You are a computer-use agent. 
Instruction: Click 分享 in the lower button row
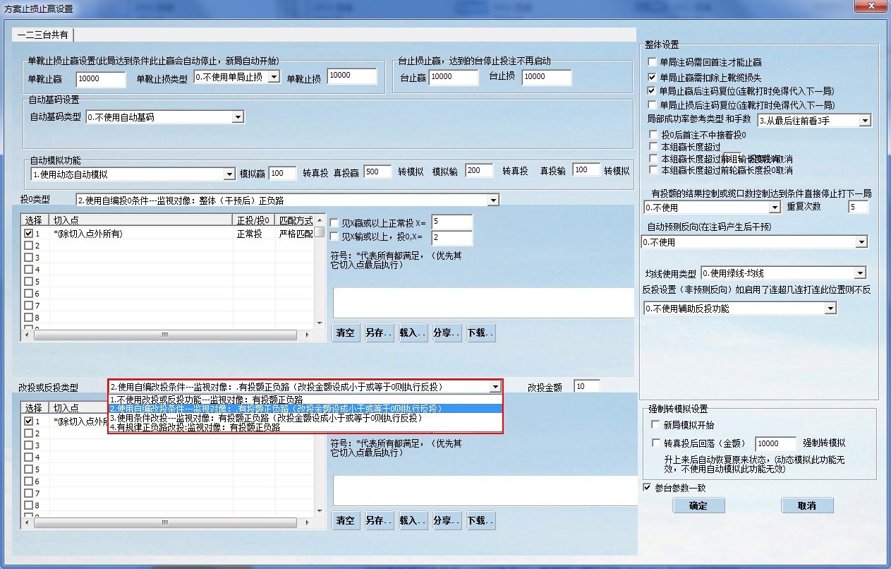(446, 520)
